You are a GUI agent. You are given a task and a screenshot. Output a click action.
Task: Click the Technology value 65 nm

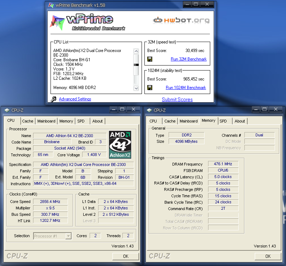43,155
